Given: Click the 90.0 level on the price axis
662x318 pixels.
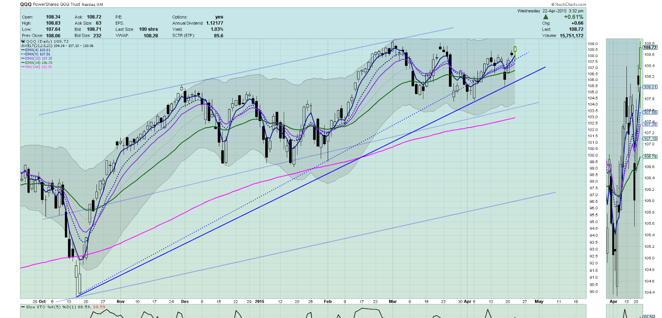Looking at the screenshot, I should tap(593, 292).
